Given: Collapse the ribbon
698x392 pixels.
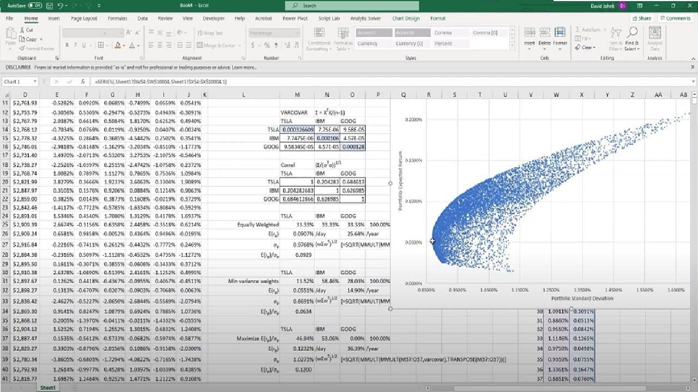Looking at the screenshot, I should (693, 58).
